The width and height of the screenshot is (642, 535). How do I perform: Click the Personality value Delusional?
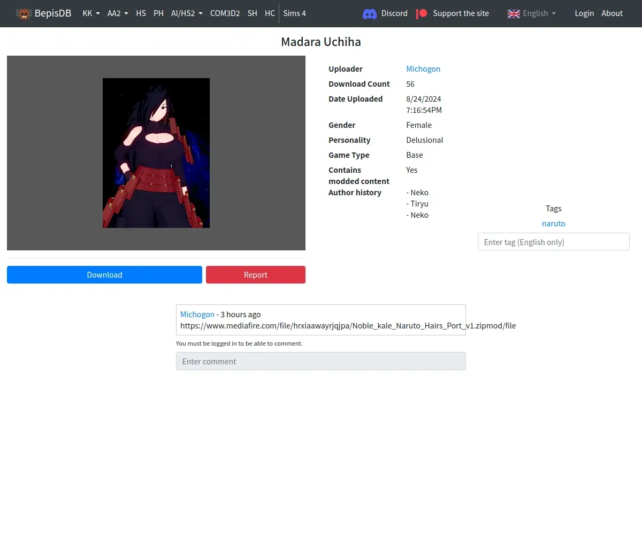(x=425, y=140)
